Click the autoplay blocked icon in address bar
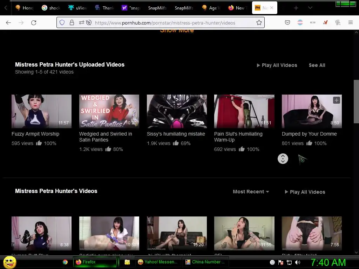The width and height of the screenshot is (359, 269). click(89, 22)
